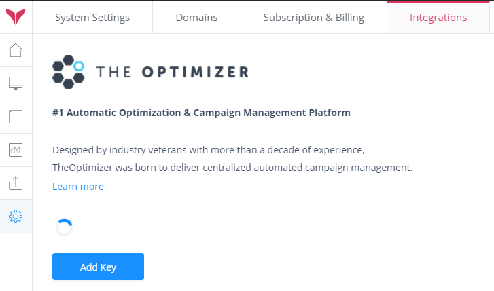This screenshot has width=494, height=291.
Task: Select the Integrations tab
Action: (438, 18)
